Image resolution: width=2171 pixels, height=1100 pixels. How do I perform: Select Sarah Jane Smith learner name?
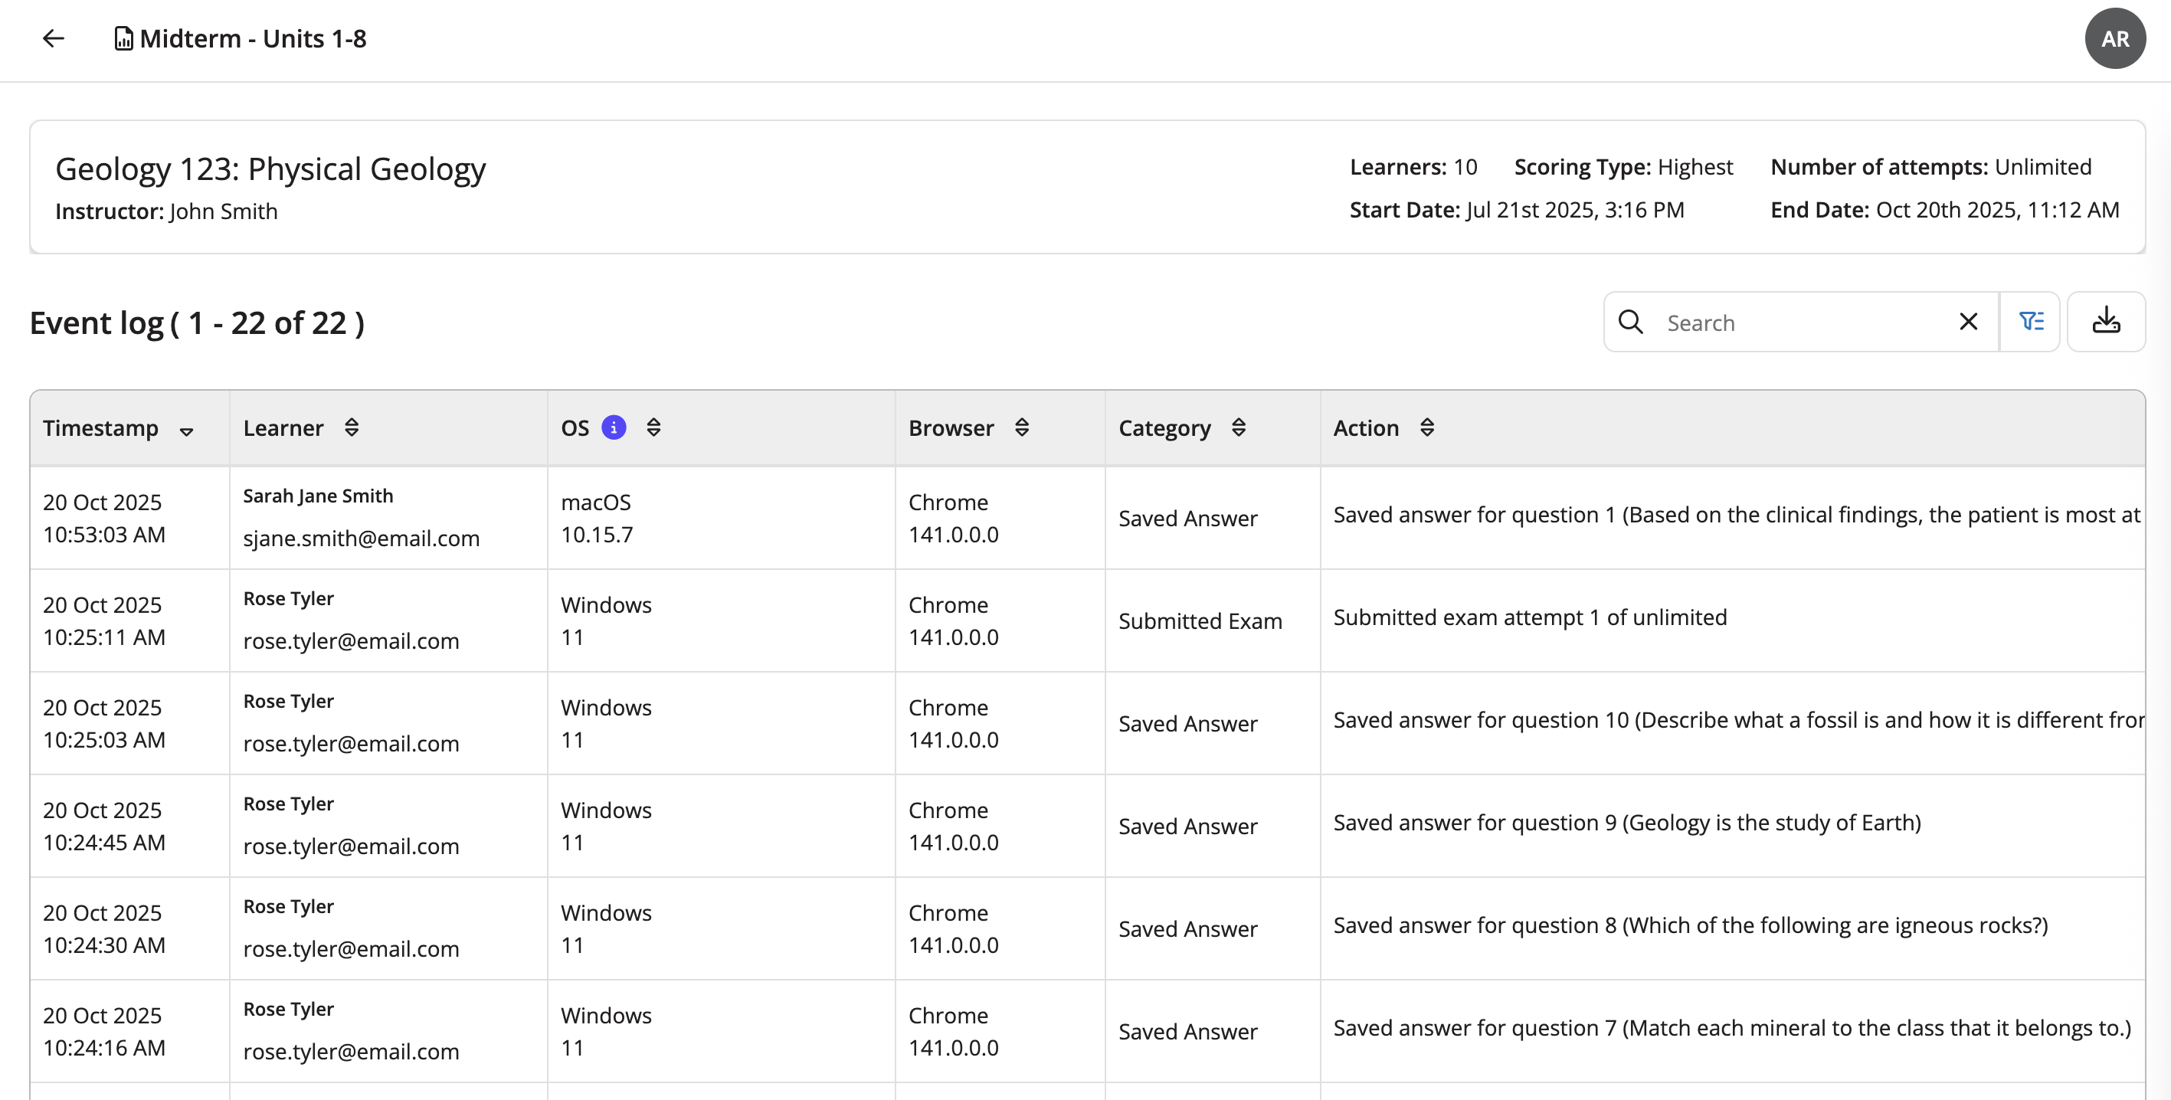click(x=318, y=496)
